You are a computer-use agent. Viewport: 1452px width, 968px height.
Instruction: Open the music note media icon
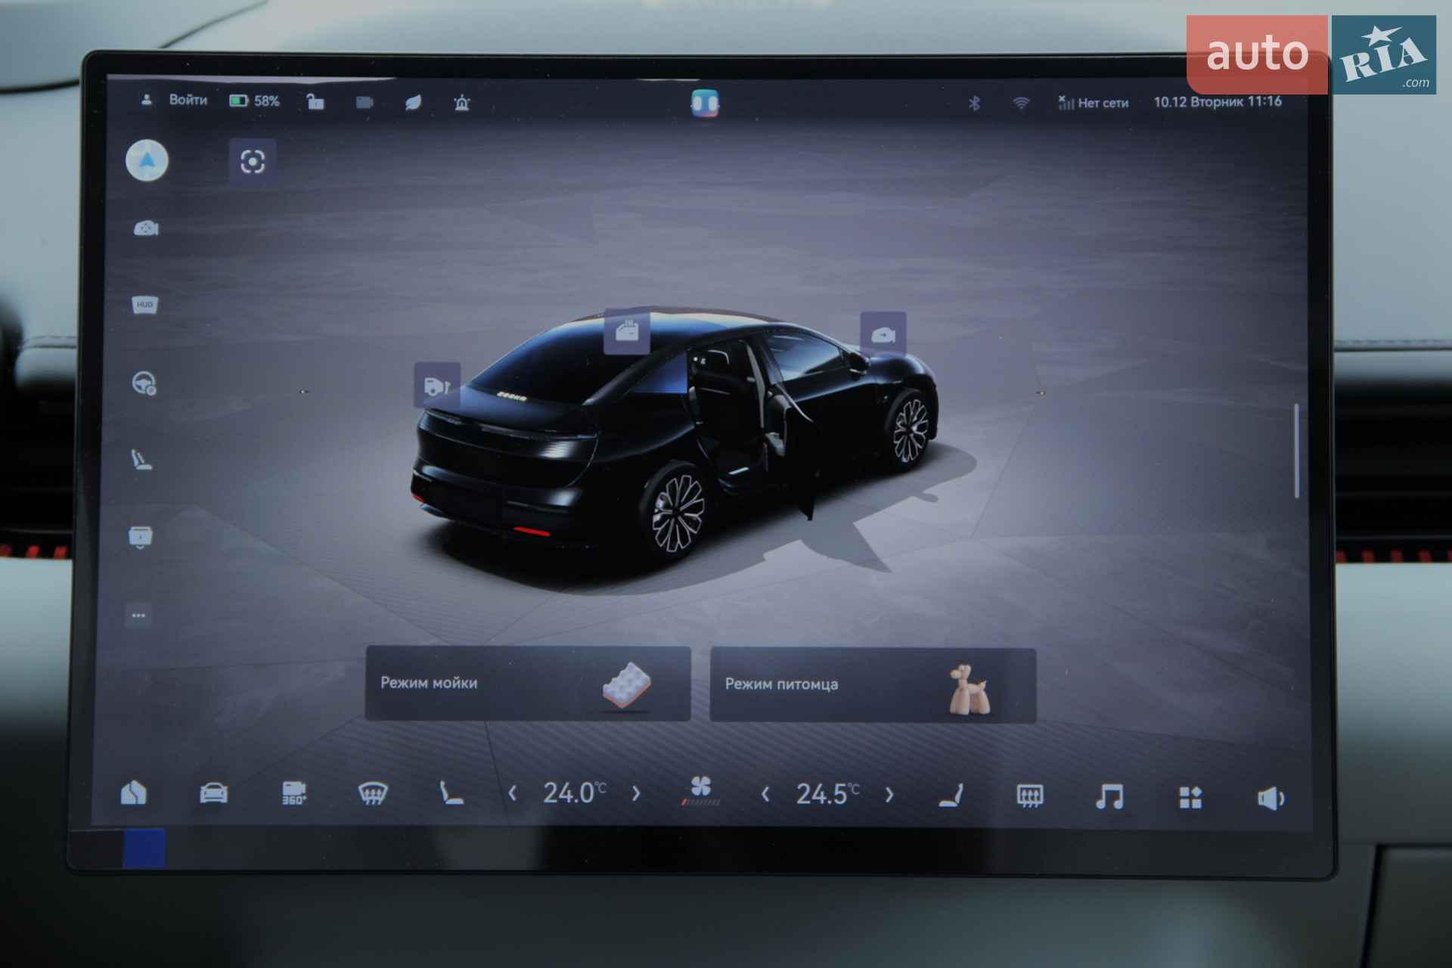[1109, 796]
